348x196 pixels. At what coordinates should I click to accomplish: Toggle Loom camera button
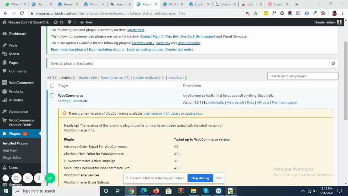coord(17,178)
